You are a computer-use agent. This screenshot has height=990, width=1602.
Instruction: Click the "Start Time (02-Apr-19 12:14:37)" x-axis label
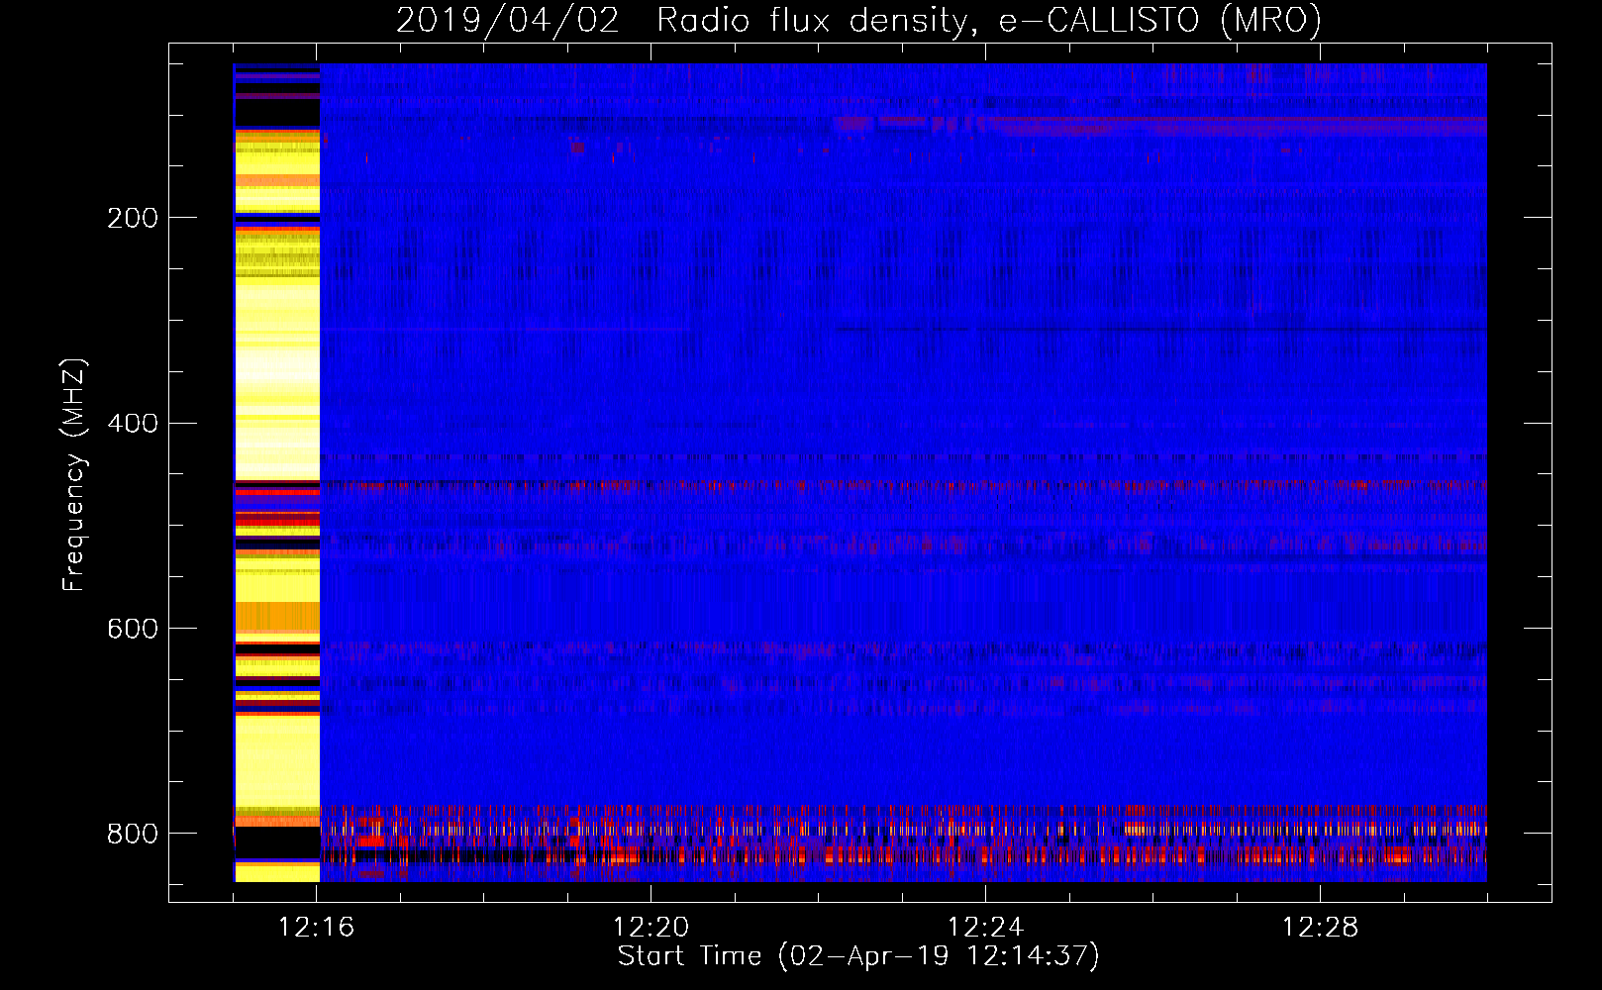tap(858, 956)
